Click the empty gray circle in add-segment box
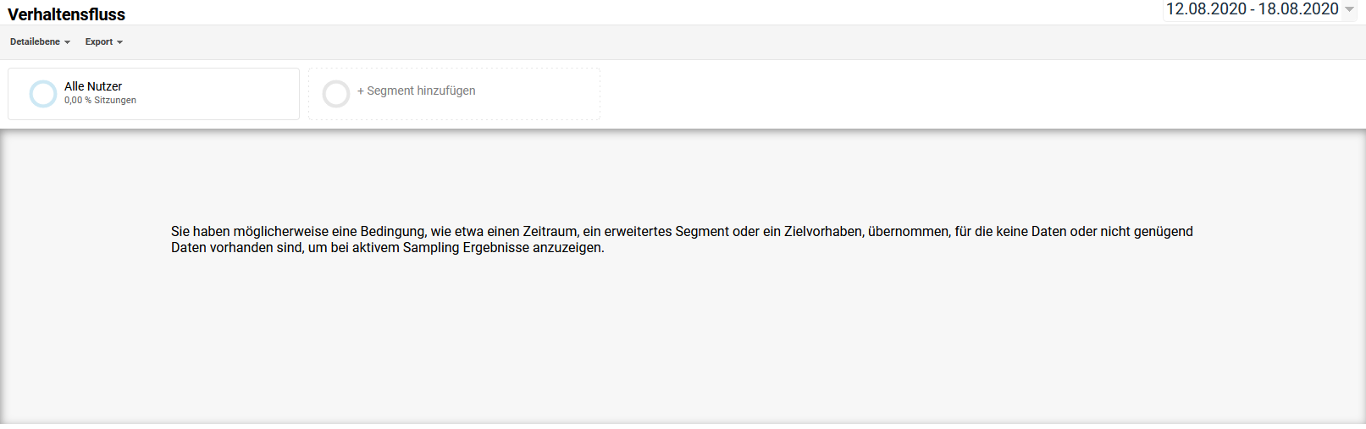The width and height of the screenshot is (1366, 429). (x=336, y=94)
